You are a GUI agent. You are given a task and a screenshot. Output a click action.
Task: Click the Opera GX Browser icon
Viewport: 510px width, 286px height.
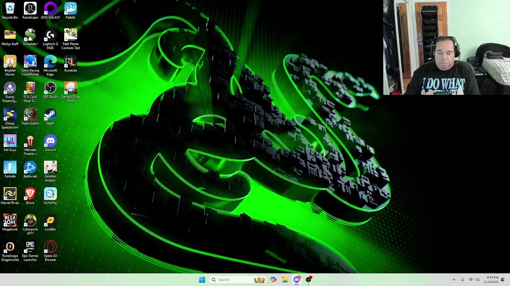click(50, 251)
